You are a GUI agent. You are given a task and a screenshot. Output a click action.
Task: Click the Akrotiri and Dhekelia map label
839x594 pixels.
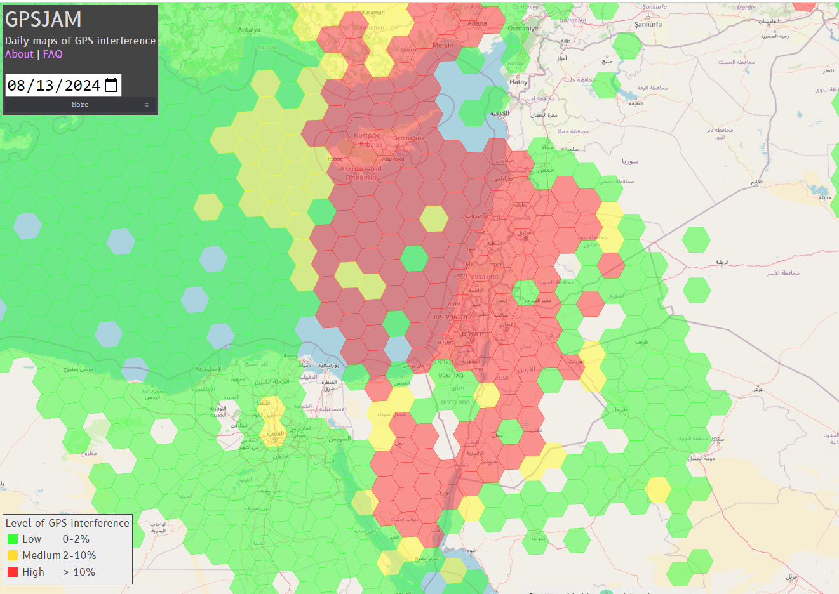[x=361, y=173]
